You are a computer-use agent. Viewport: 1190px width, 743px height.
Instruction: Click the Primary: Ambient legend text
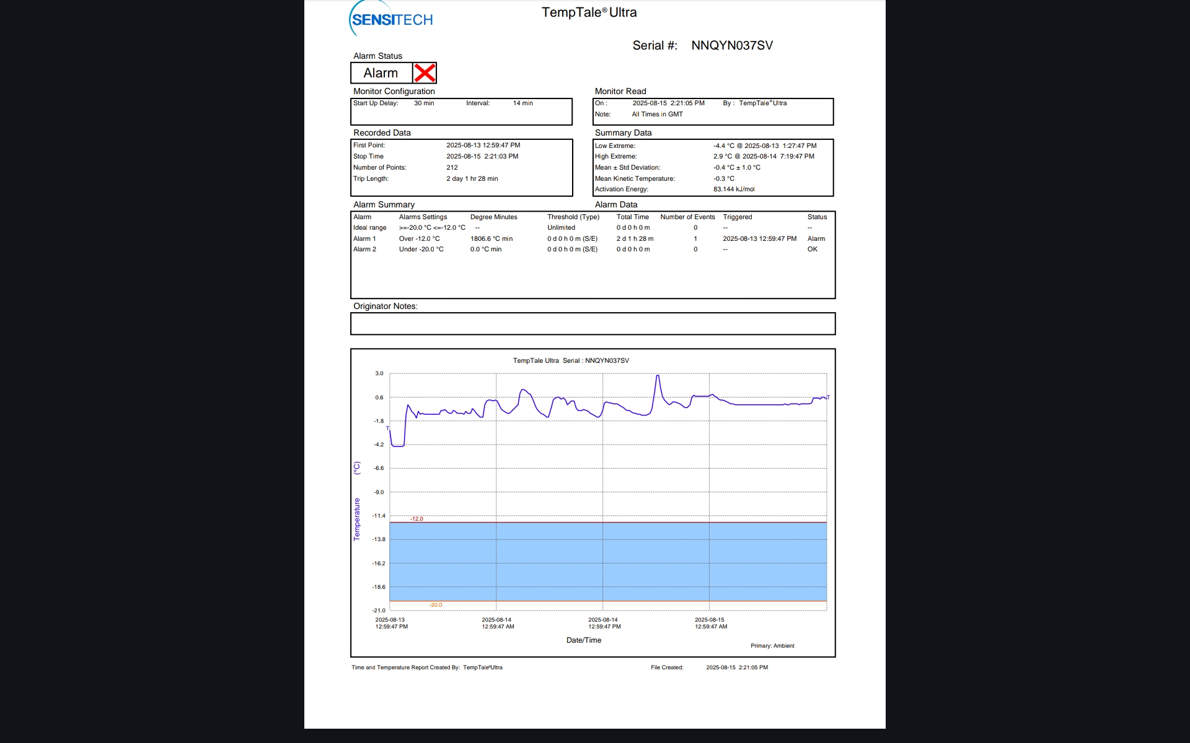[772, 646]
